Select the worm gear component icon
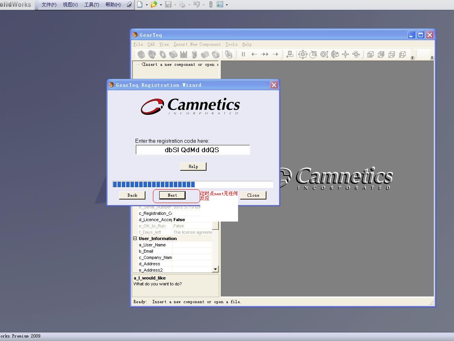Image resolution: width=454 pixels, height=341 pixels. coord(194,54)
